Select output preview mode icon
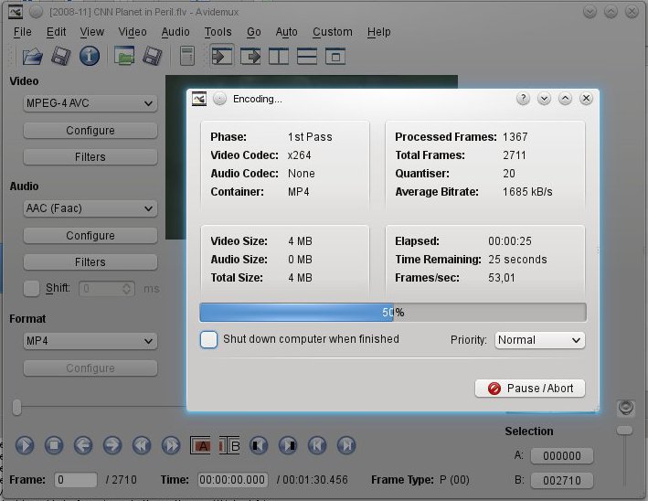Screen dimensions: 648x501 (250, 56)
